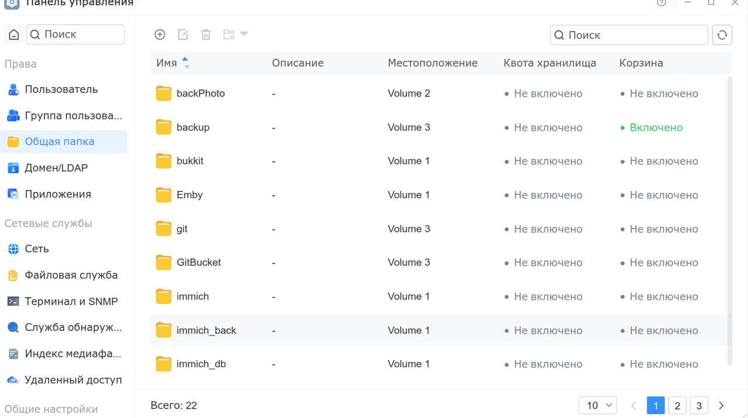Click the add shared folder plus icon
This screenshot has width=748, height=418.
coord(160,34)
